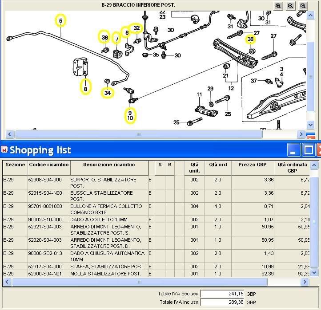Image resolution: width=321 pixels, height=310 pixels.
Task: Click Shopping list vertical scroll up arrow
Action: (314, 165)
